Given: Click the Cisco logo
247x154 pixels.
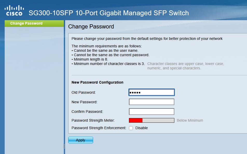Looking at the screenshot, I should [x=14, y=10].
